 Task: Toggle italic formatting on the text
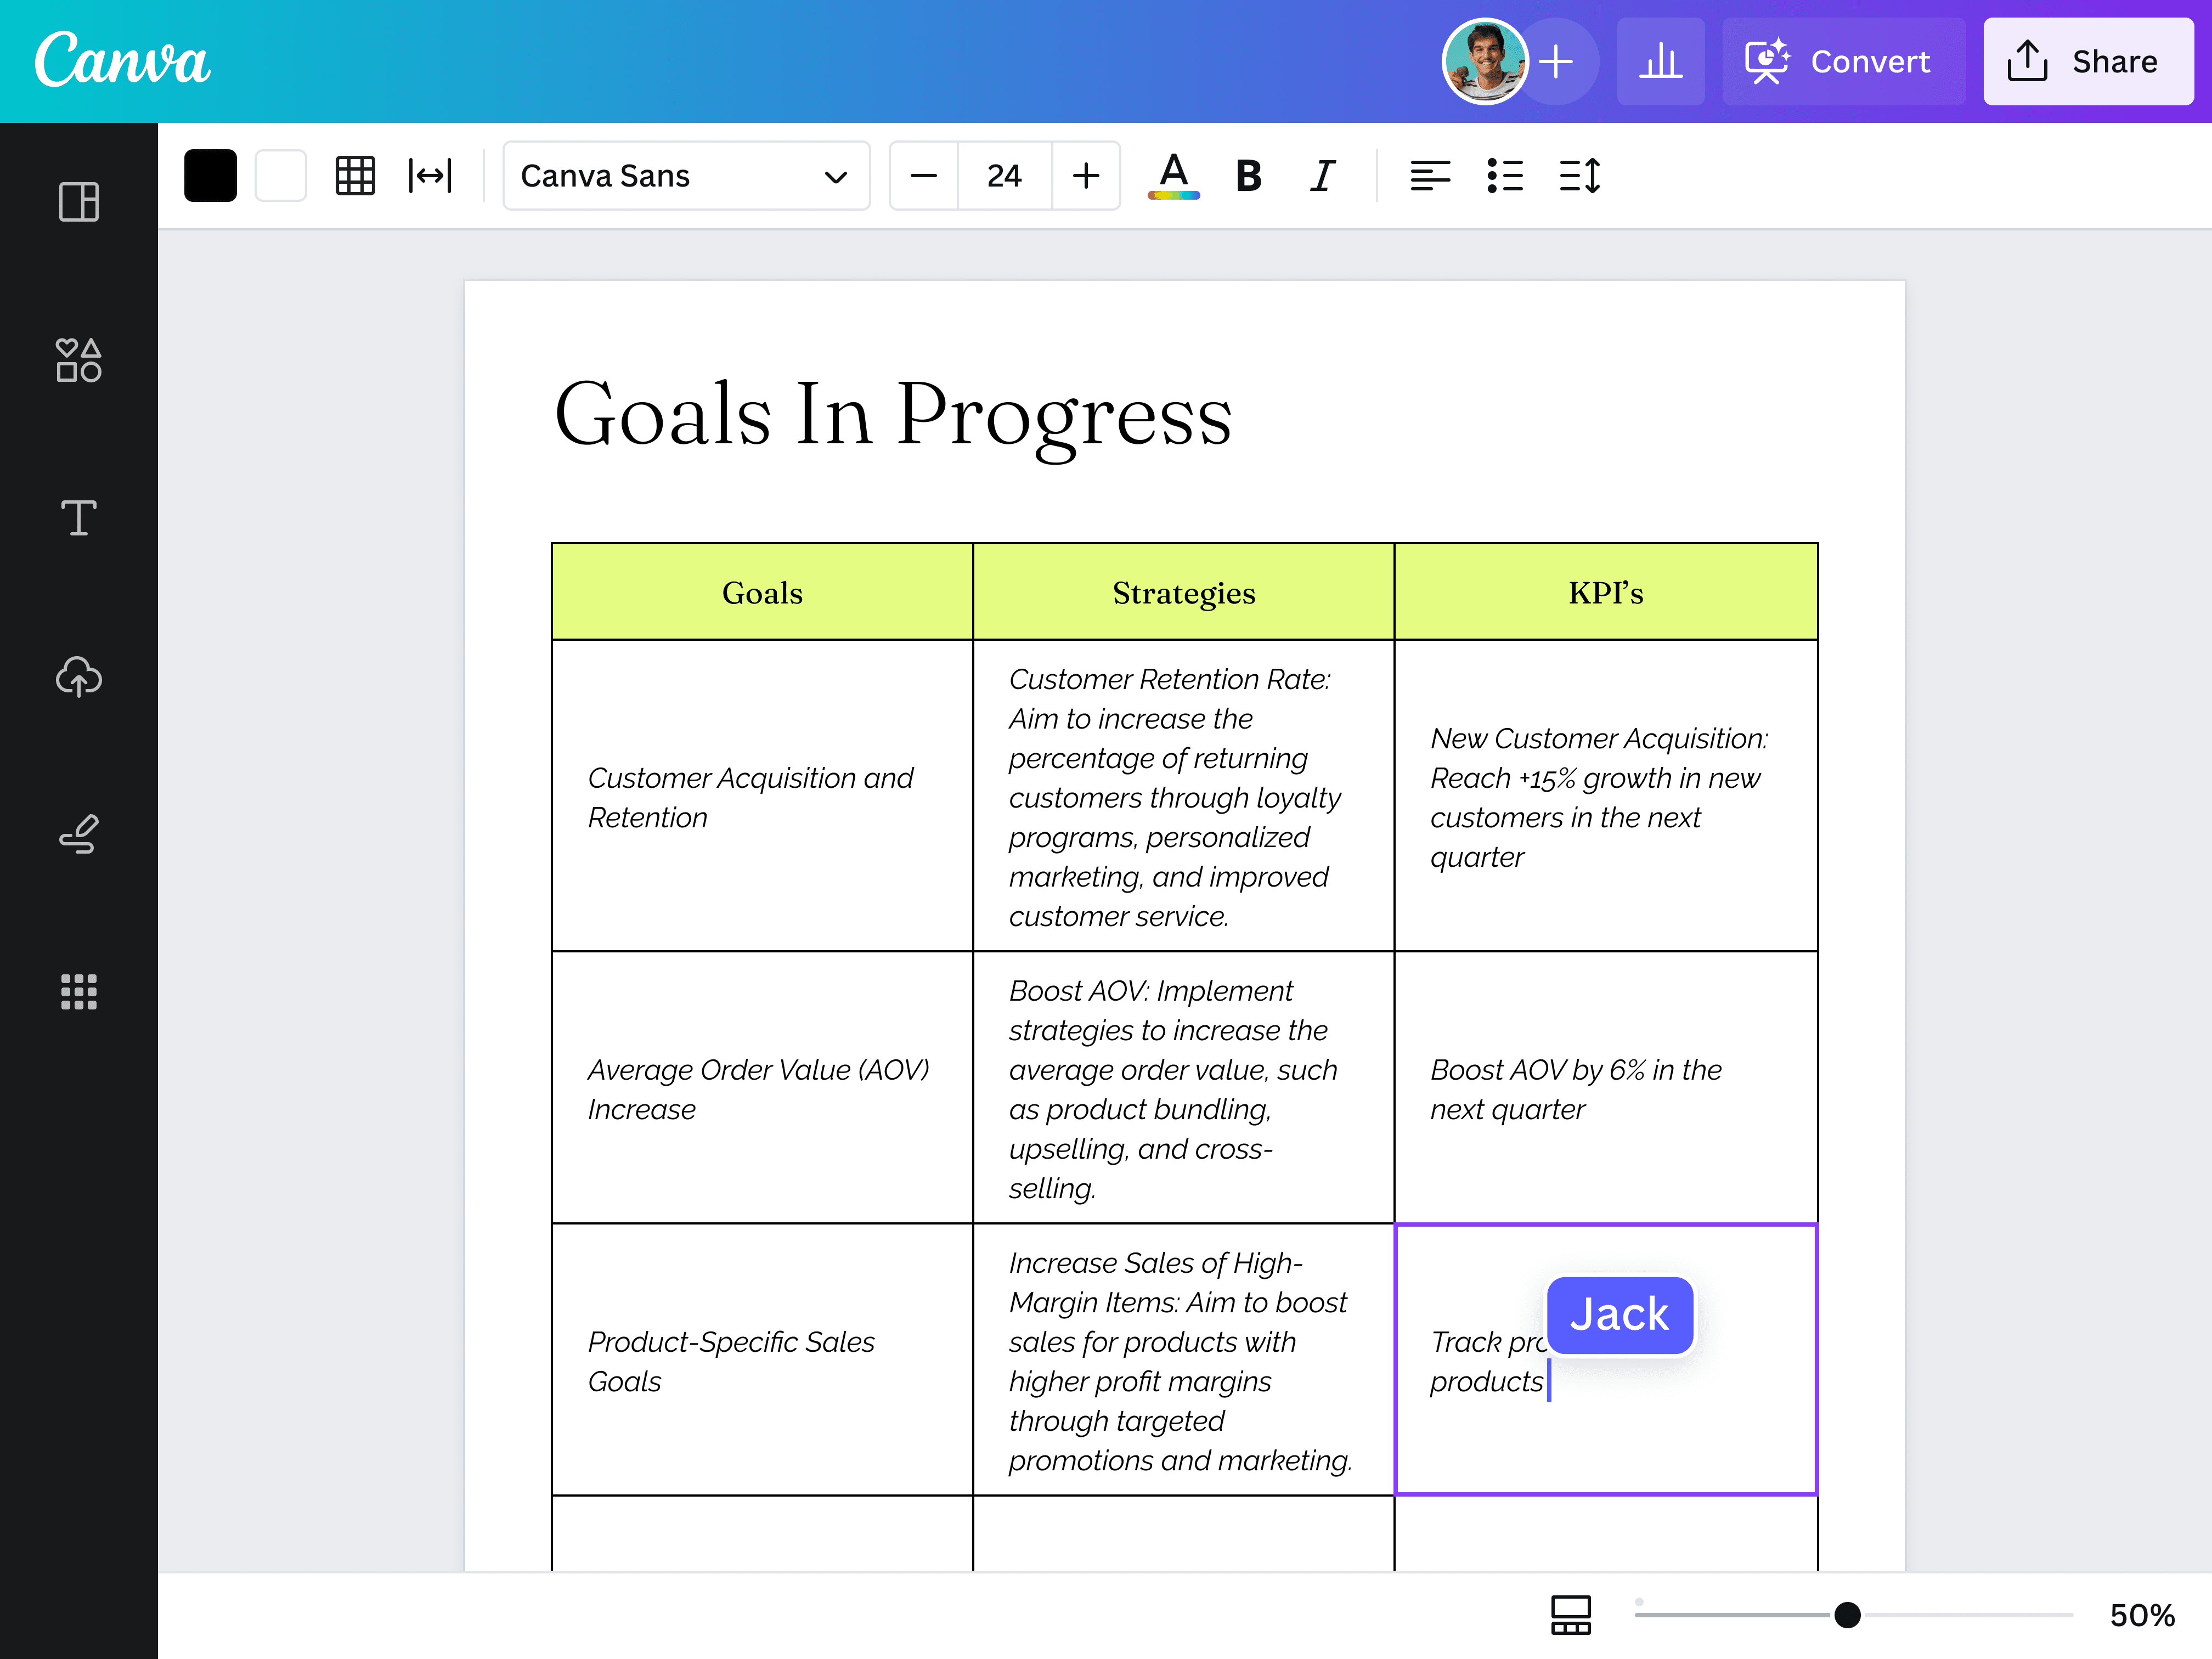click(x=1321, y=176)
